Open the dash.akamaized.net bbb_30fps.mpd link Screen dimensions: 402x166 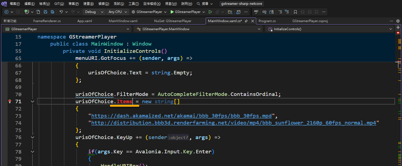point(181,116)
